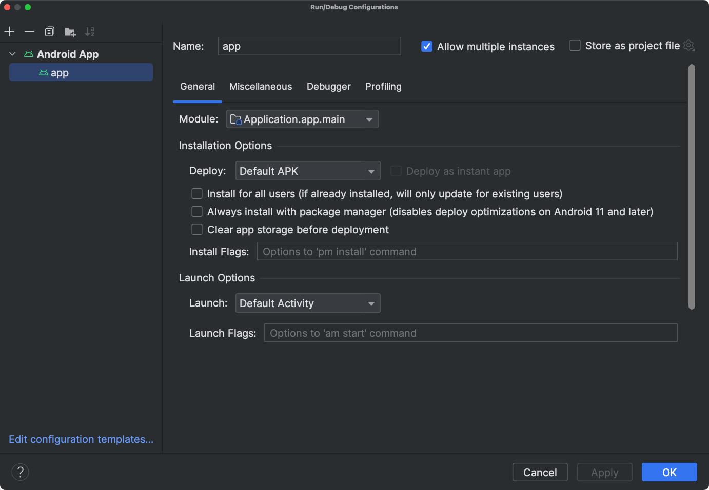Image resolution: width=709 pixels, height=490 pixels.
Task: Disable Allow multiple instances
Action: [426, 46]
